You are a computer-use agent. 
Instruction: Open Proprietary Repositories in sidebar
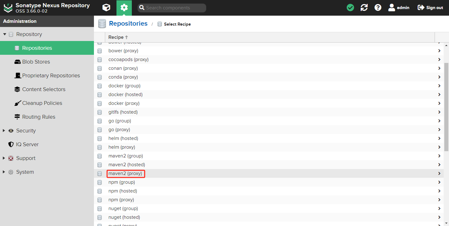tap(47, 75)
